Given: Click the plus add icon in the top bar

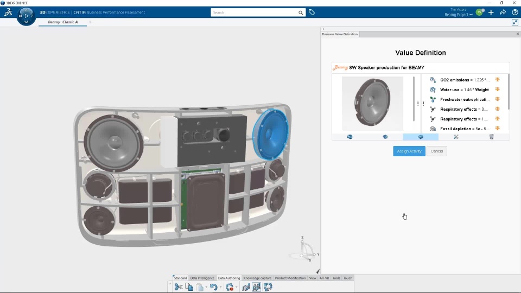Looking at the screenshot, I should (491, 12).
